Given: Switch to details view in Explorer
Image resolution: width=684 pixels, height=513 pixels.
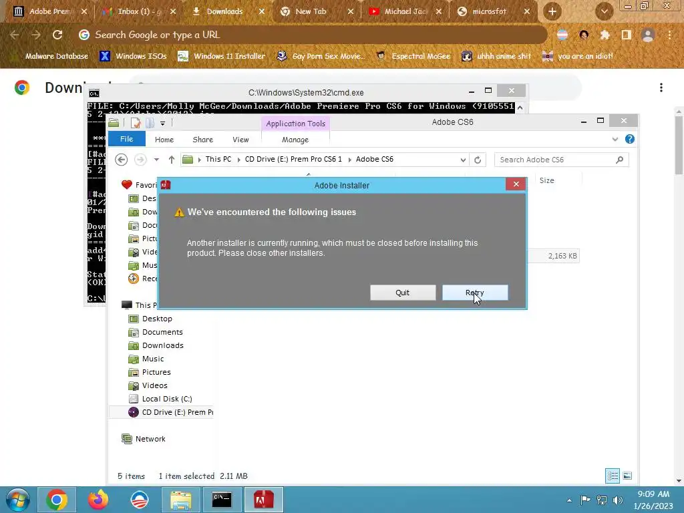Looking at the screenshot, I should (613, 476).
